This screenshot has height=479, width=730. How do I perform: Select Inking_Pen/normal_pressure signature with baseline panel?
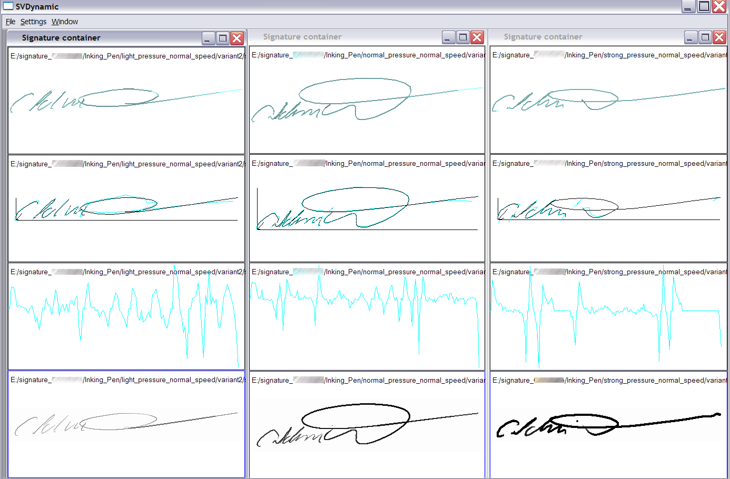(367, 208)
